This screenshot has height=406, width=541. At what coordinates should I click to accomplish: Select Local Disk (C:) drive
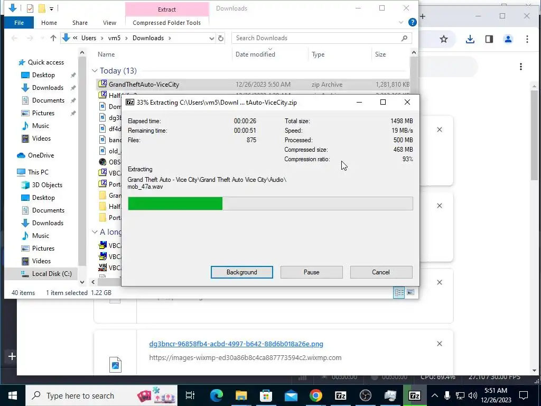[52, 274]
